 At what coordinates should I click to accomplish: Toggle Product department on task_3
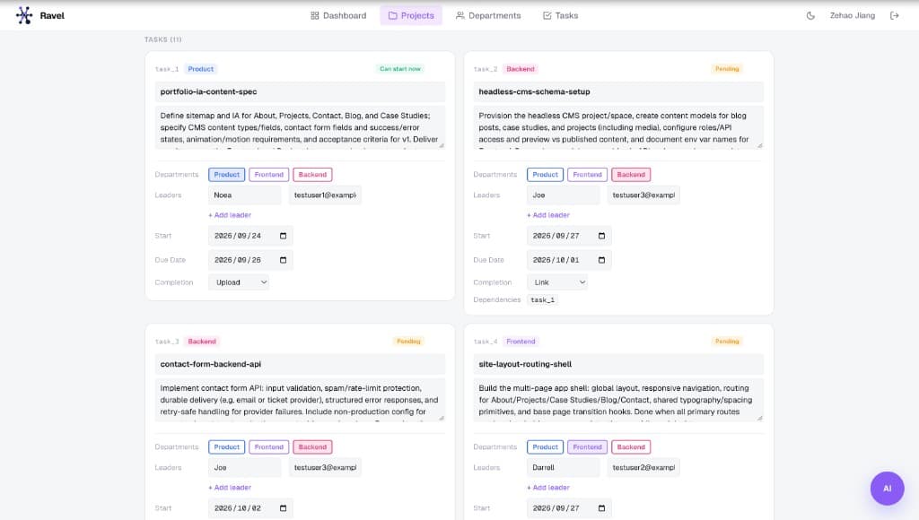227,446
